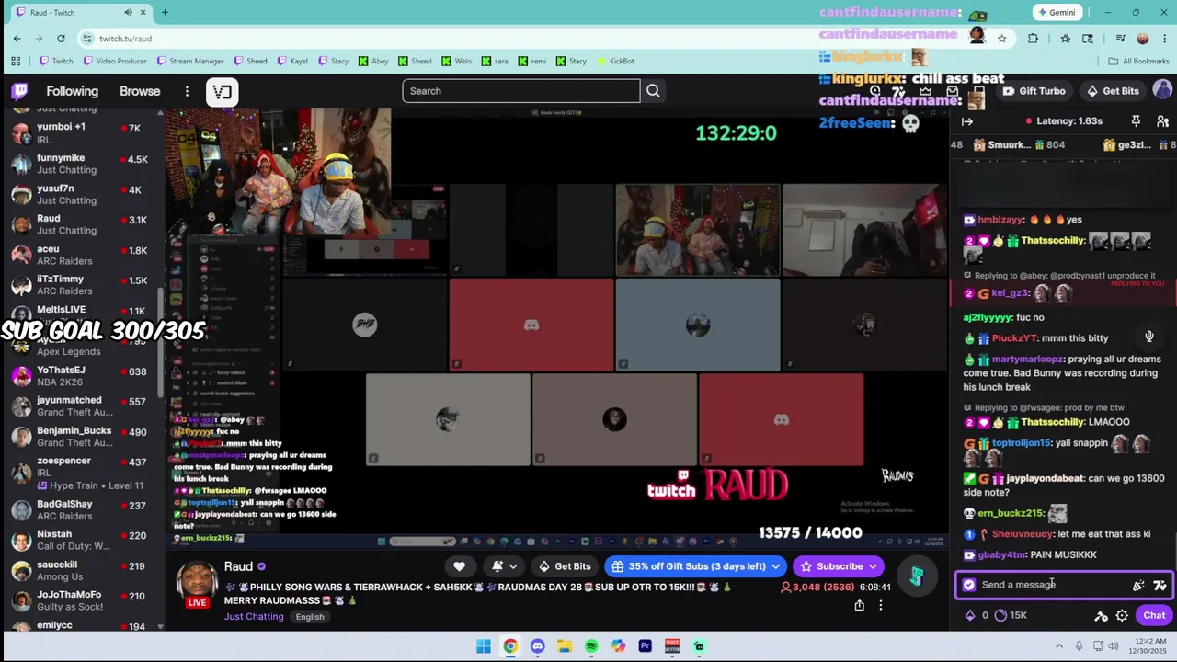This screenshot has width=1177, height=662.
Task: Reload the Twitch page
Action: (61, 38)
